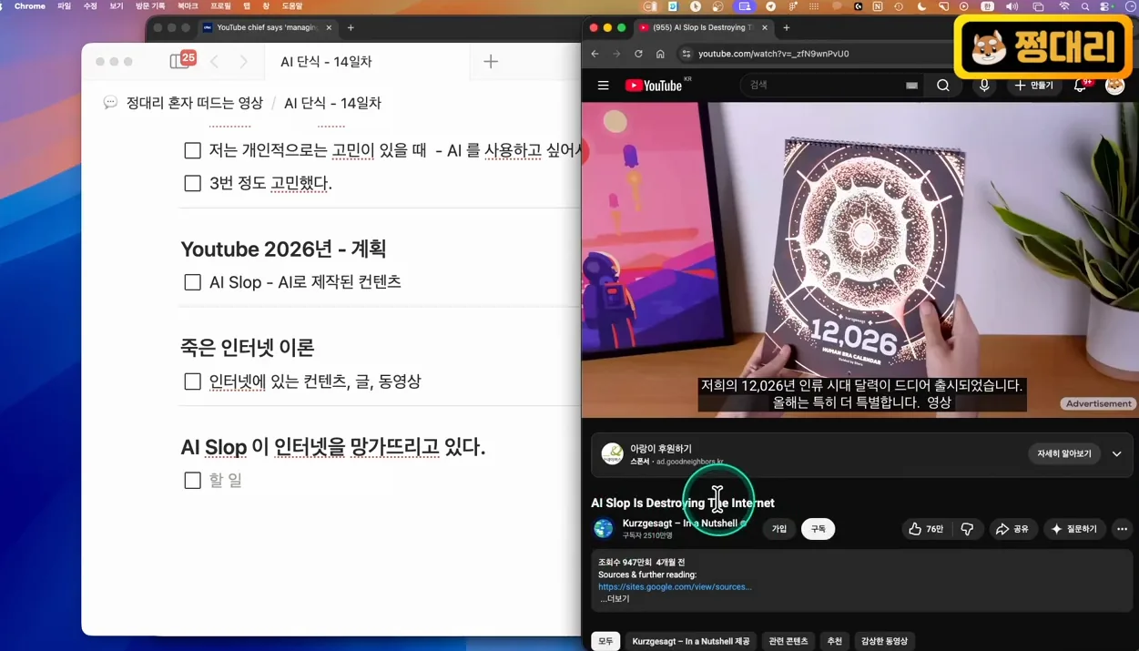Close the AI Slop Is Destroying tab
Screen dimensions: 1139x651
(765, 28)
